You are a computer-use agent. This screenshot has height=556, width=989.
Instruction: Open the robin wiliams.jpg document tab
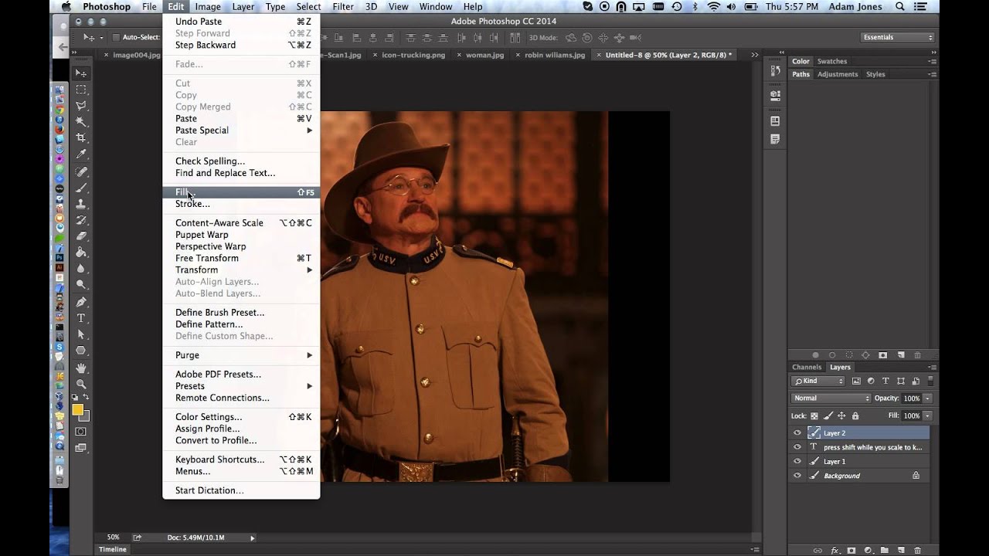pos(555,56)
